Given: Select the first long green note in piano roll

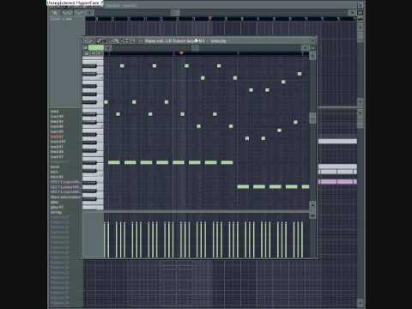Looking at the screenshot, I should pyautogui.click(x=114, y=162).
